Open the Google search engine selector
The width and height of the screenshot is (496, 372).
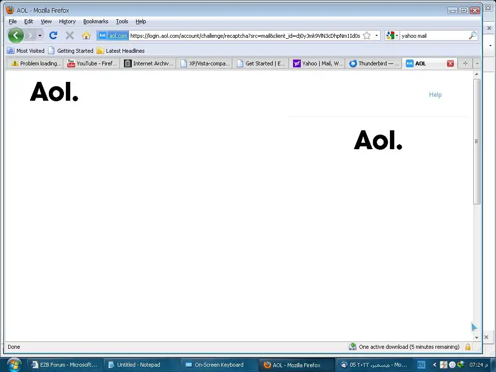tap(392, 36)
